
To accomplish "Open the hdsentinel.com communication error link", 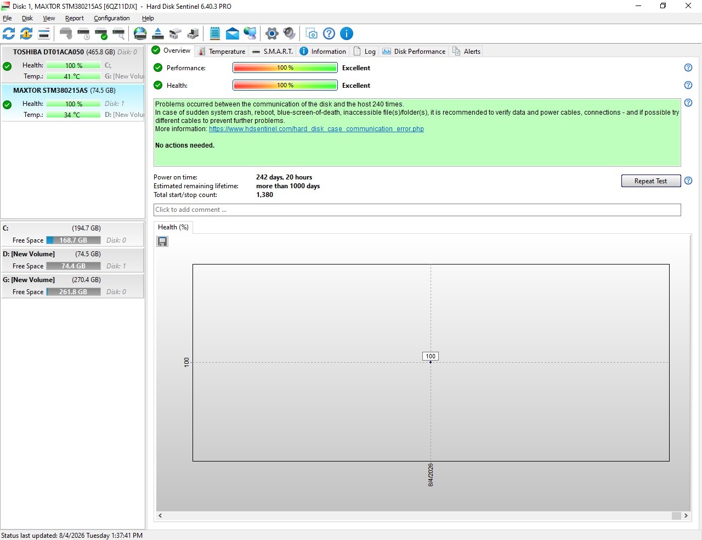I will click(x=316, y=129).
